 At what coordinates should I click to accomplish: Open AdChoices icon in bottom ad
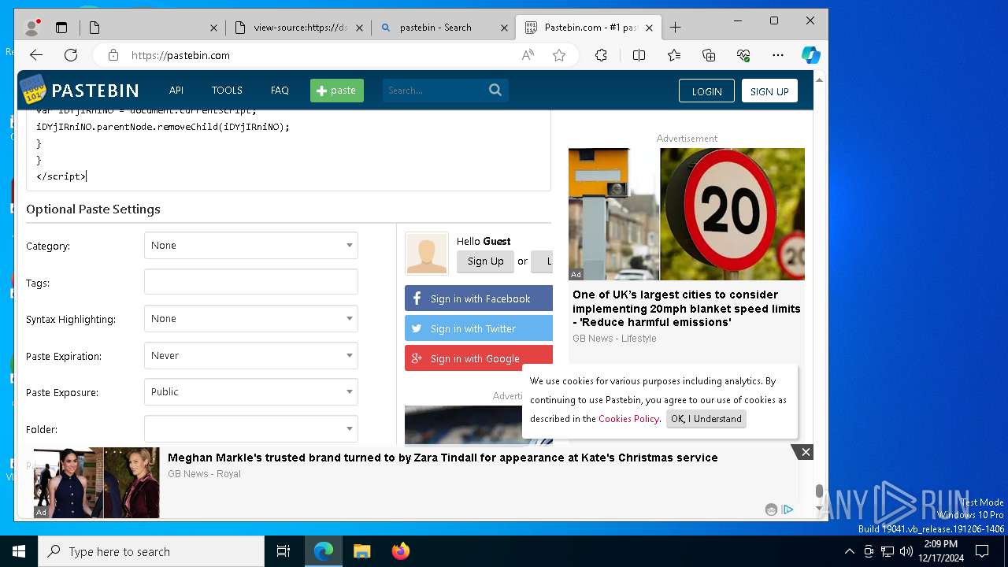pos(787,510)
